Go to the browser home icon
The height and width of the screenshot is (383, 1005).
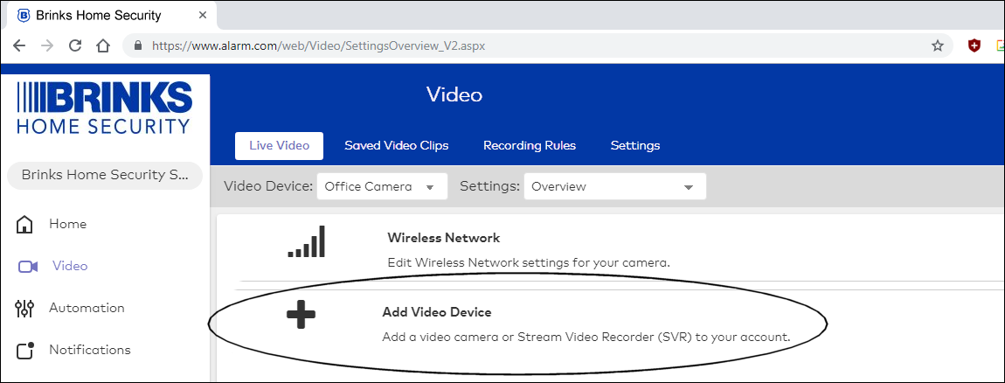coord(103,45)
